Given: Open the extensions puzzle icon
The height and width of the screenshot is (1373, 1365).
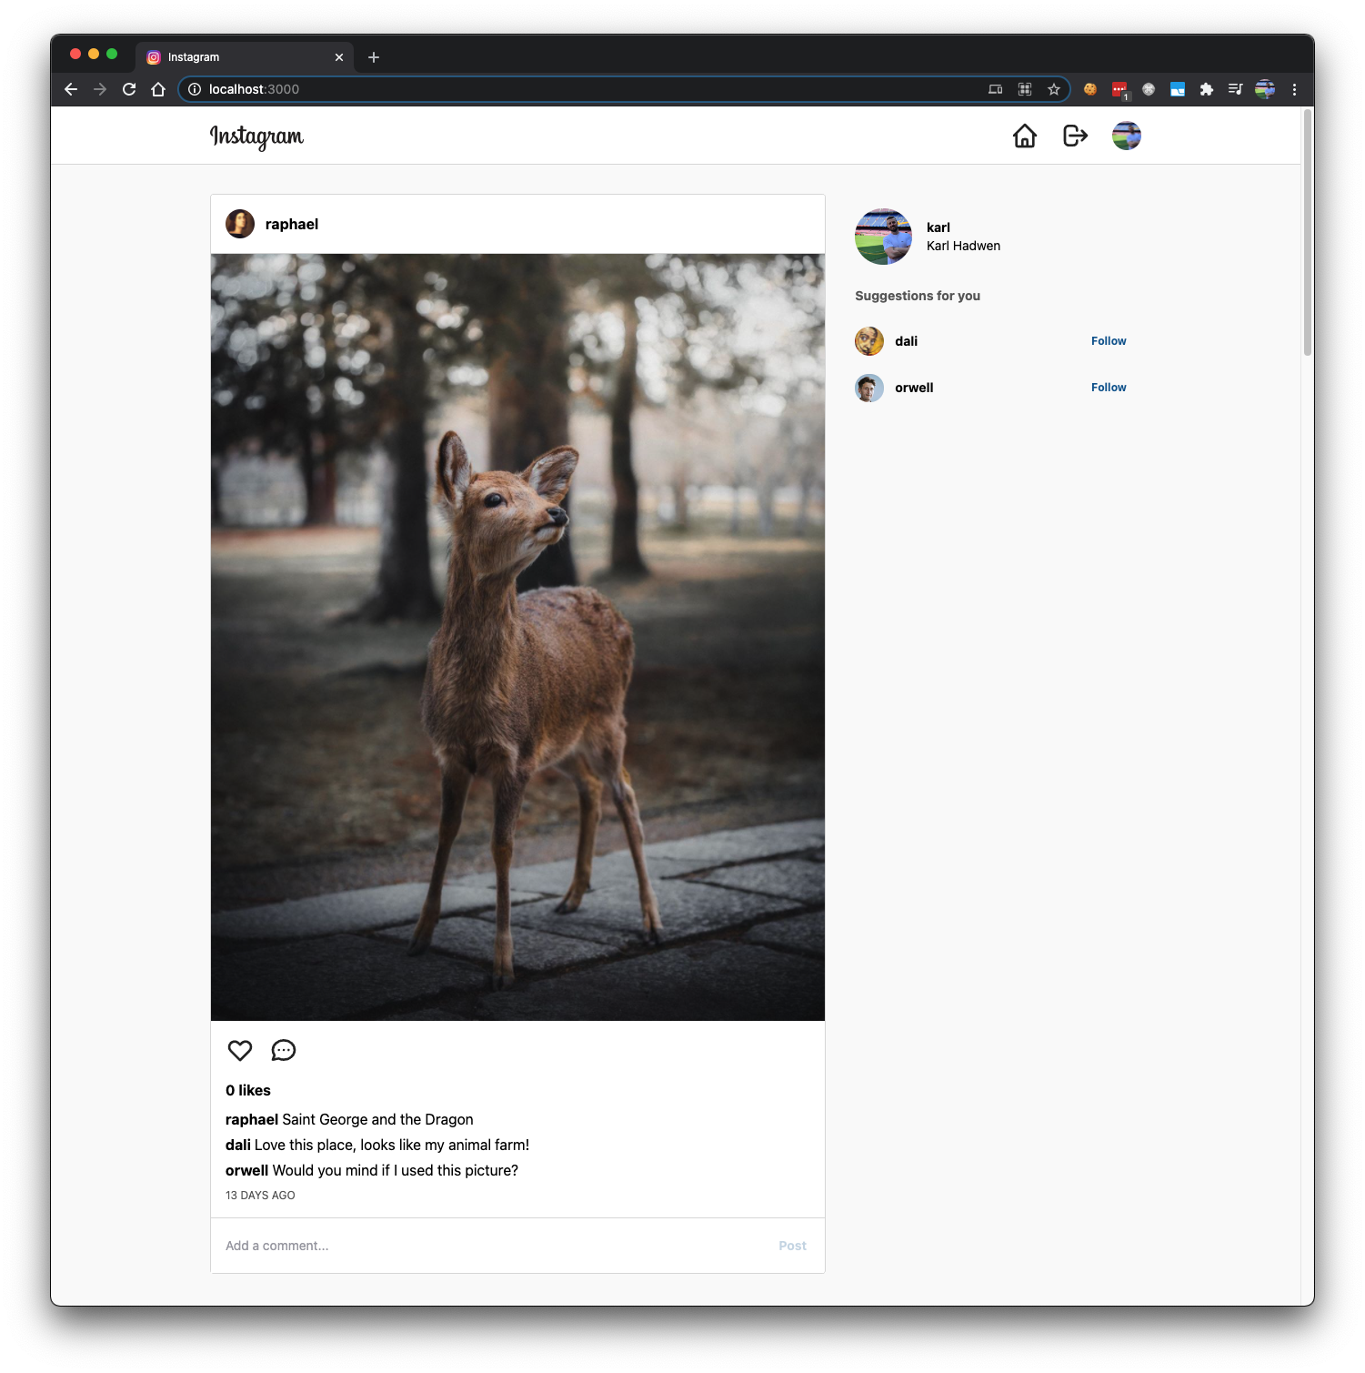Looking at the screenshot, I should pos(1206,89).
